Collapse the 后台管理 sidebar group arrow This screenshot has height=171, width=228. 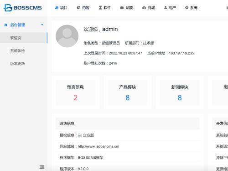coord(42,25)
